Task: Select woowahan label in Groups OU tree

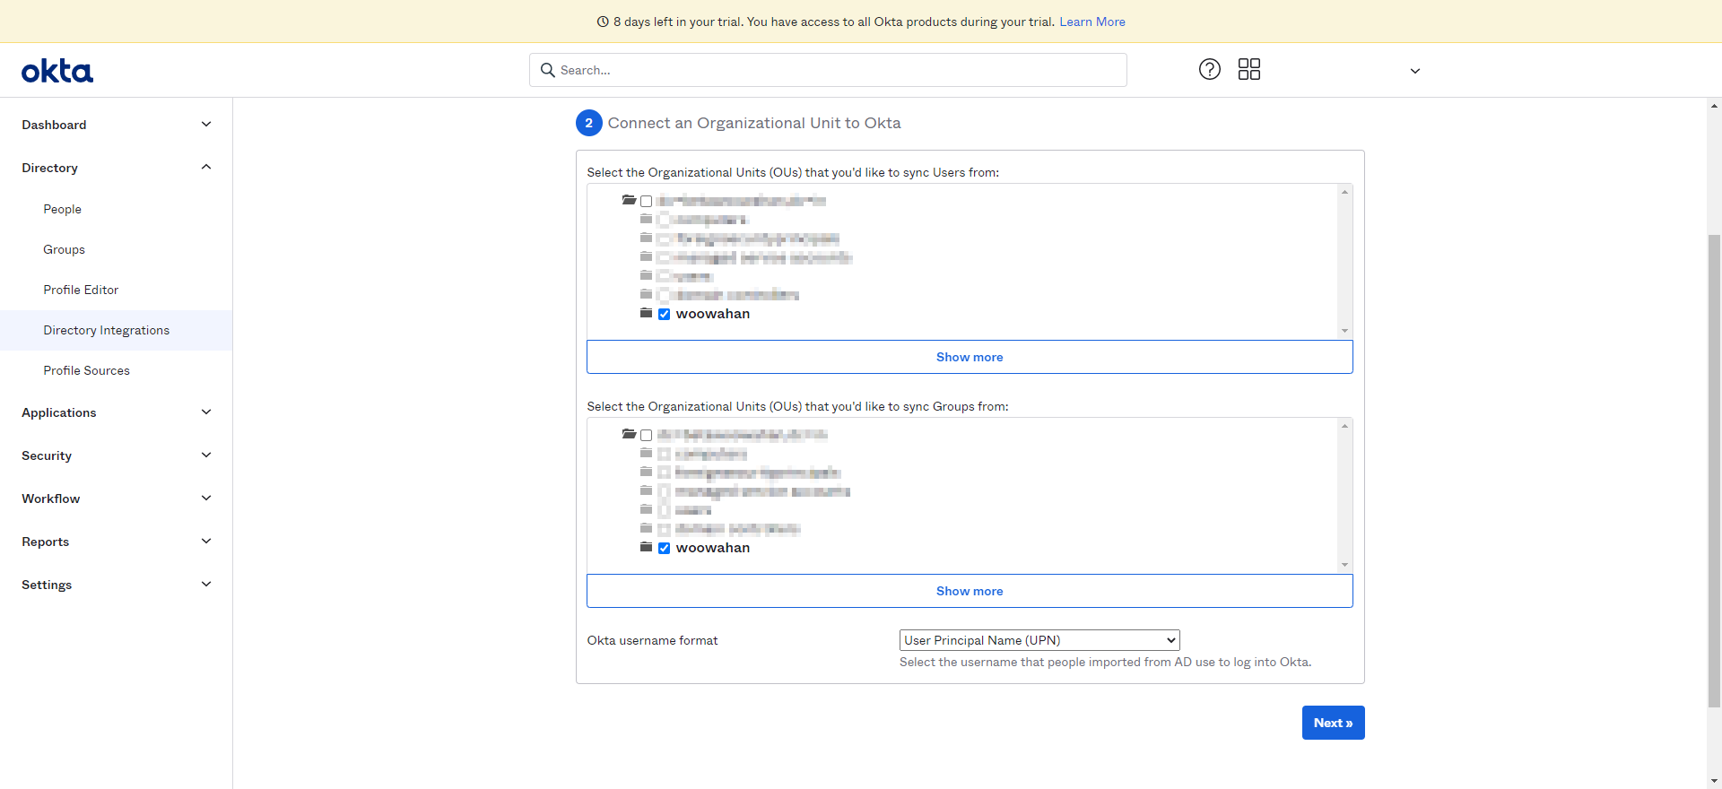Action: (713, 548)
